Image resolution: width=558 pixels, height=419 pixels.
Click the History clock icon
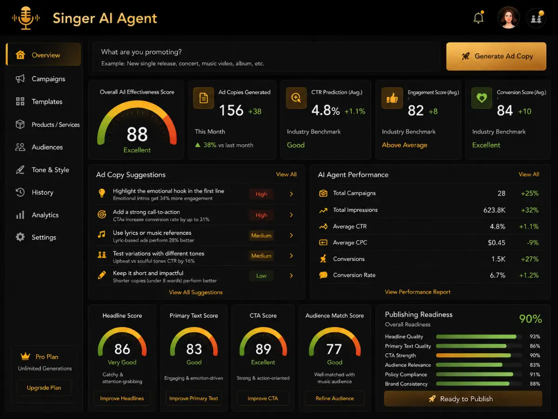click(x=20, y=192)
